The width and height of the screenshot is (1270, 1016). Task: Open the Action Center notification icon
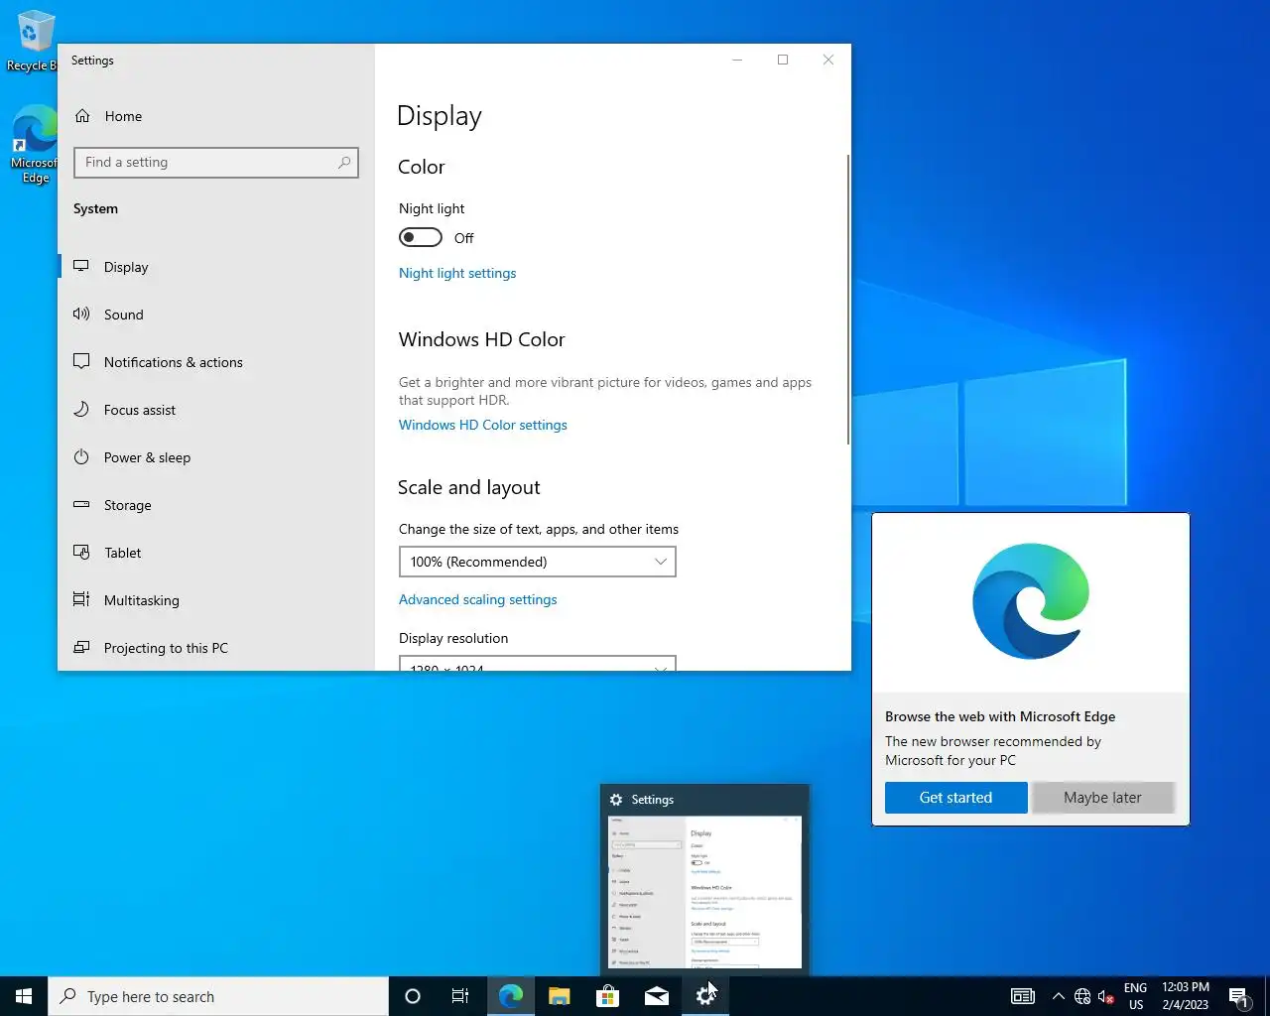coord(1239,996)
